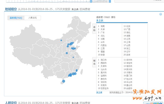The height and width of the screenshot is (104, 164).
Task: Click the small dot in Anhui region
Action: (73, 57)
